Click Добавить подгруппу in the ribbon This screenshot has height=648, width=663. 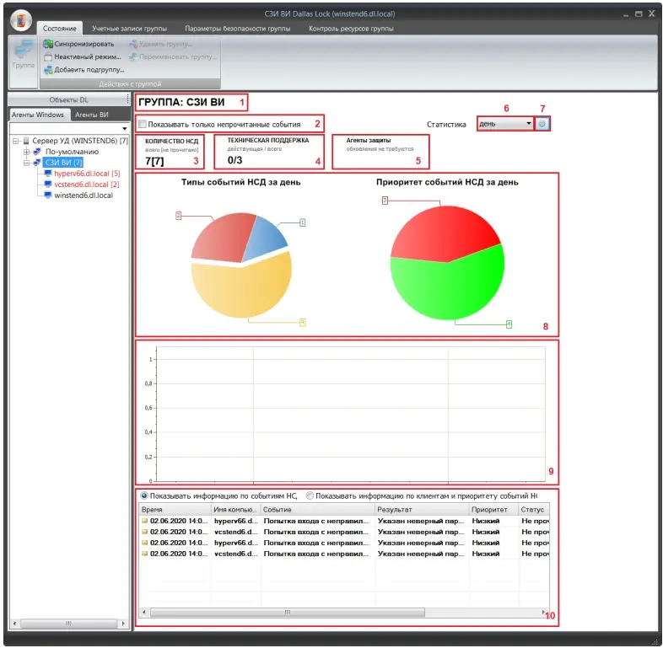point(83,69)
